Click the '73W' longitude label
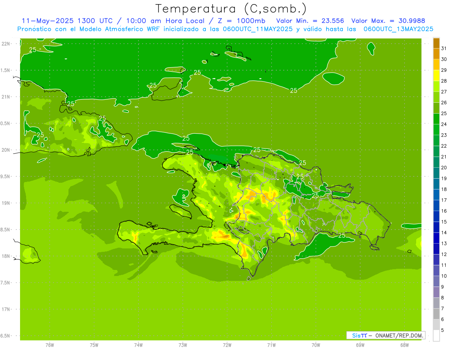Screen dimensions: 454x350 pos(183,345)
